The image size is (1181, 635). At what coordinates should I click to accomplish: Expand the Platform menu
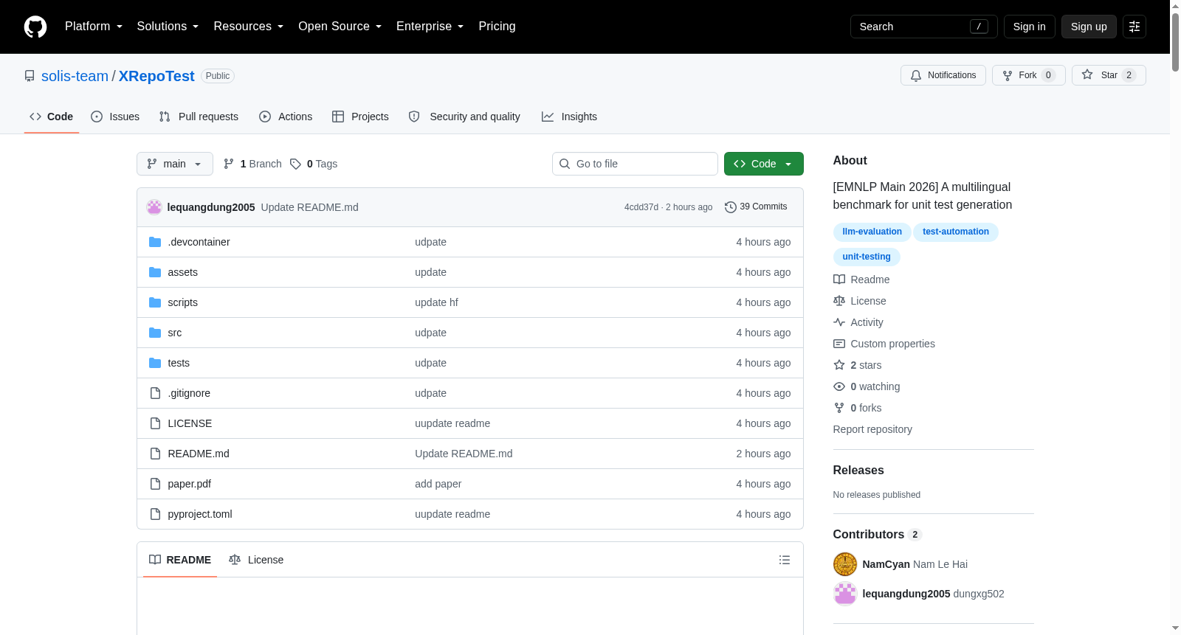tap(94, 27)
